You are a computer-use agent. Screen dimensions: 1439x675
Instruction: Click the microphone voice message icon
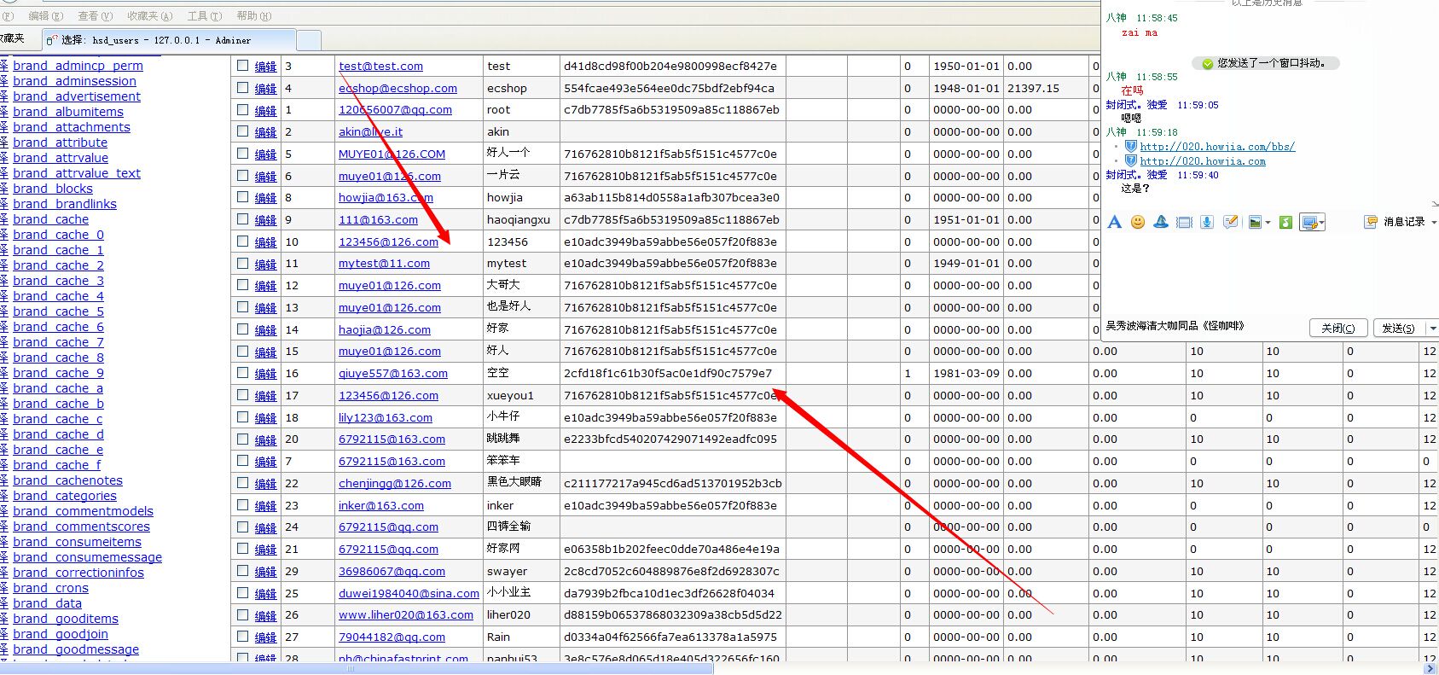(x=1207, y=222)
